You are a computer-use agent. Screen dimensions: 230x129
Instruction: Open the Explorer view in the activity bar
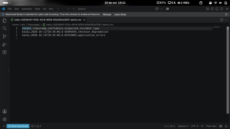[x=5, y=21]
